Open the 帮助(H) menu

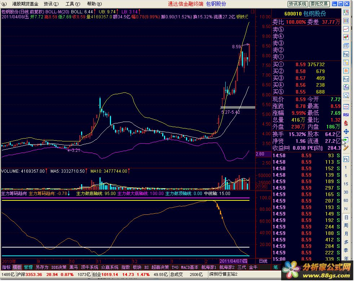(94, 4)
